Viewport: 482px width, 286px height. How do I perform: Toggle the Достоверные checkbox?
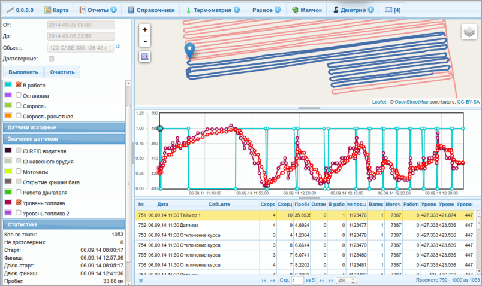pos(52,59)
